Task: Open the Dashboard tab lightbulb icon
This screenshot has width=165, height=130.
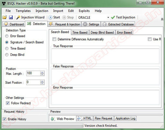Action: click(x=6, y=24)
